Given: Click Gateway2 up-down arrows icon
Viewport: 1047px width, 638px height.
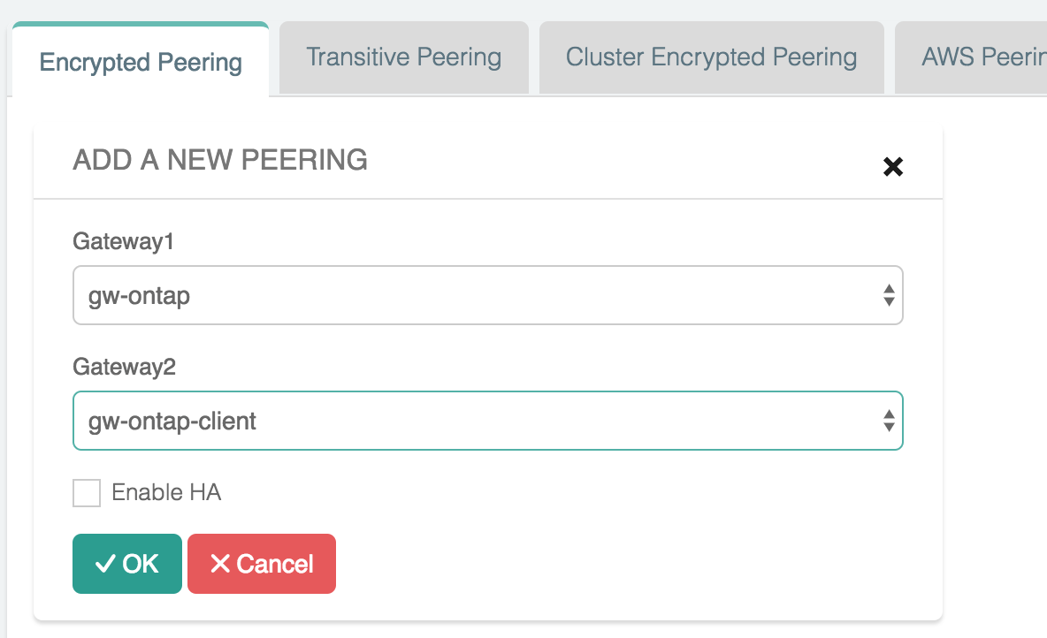Looking at the screenshot, I should (889, 422).
